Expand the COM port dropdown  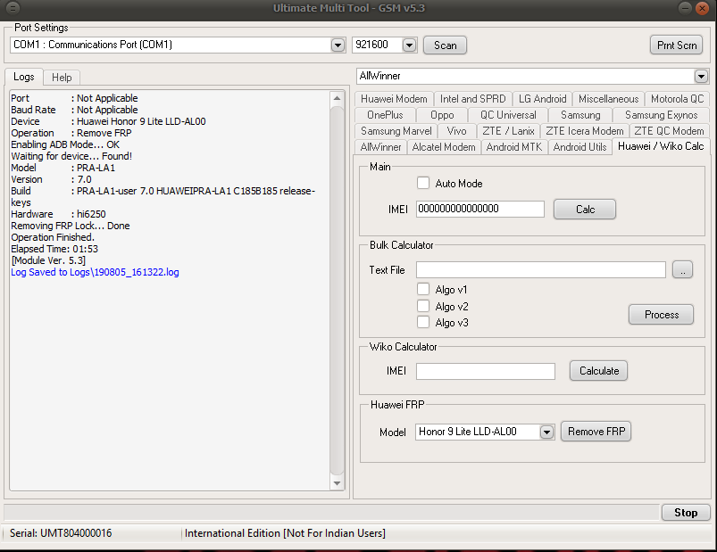pyautogui.click(x=338, y=45)
